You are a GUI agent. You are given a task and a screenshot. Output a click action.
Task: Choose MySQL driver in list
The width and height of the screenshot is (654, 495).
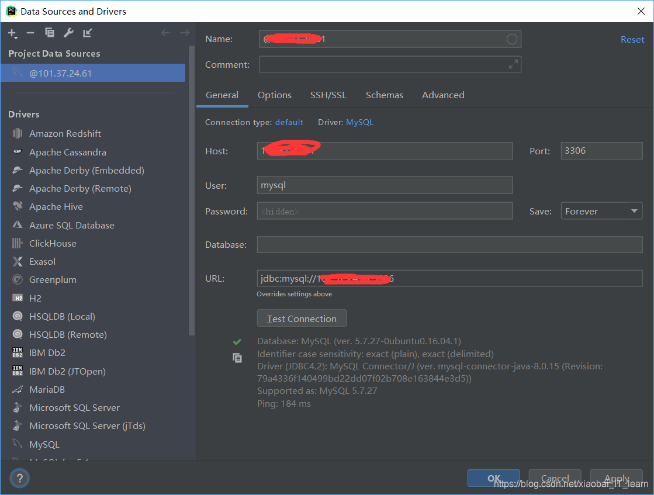click(44, 445)
